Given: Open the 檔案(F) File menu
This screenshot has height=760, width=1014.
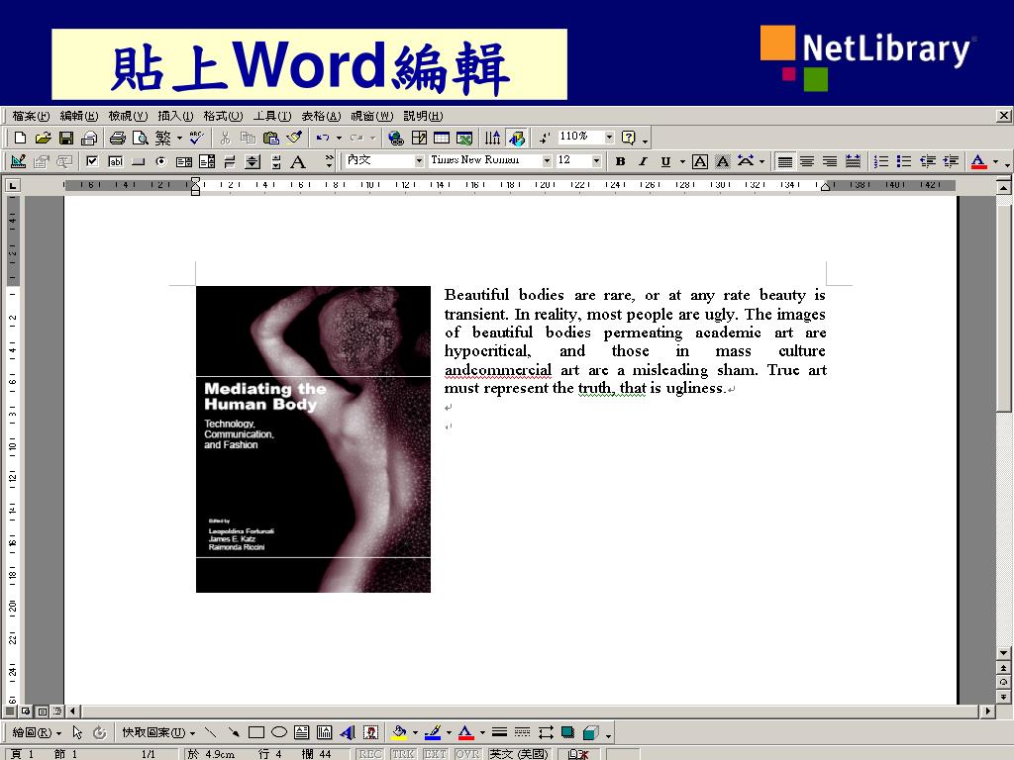Looking at the screenshot, I should tap(31, 116).
